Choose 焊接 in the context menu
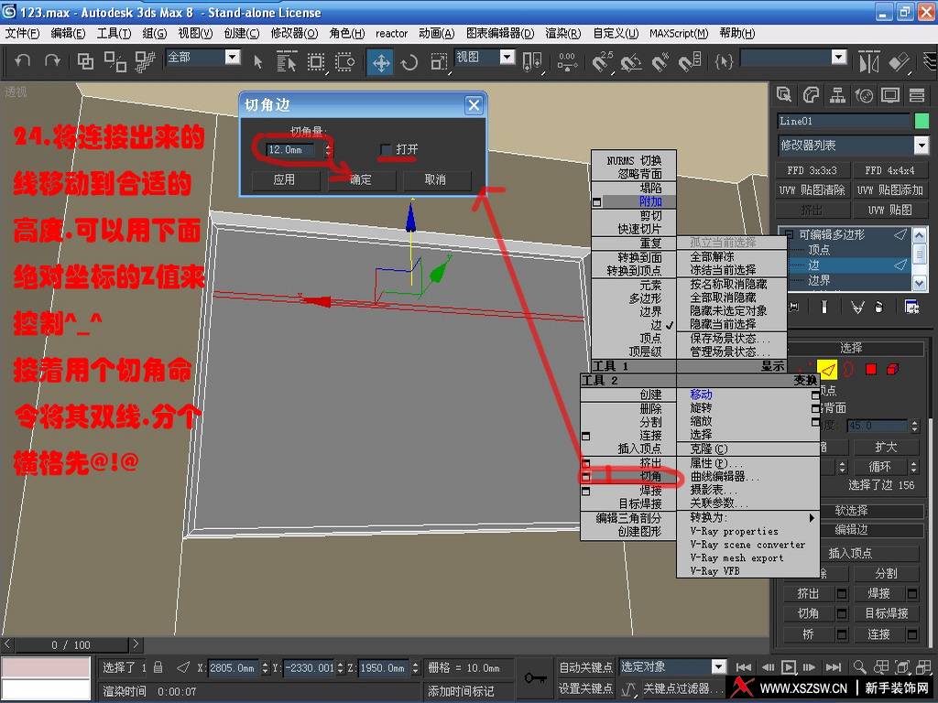938x703 pixels. pyautogui.click(x=650, y=491)
